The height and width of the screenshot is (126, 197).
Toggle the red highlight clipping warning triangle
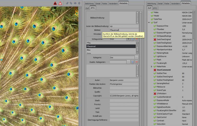60,3
